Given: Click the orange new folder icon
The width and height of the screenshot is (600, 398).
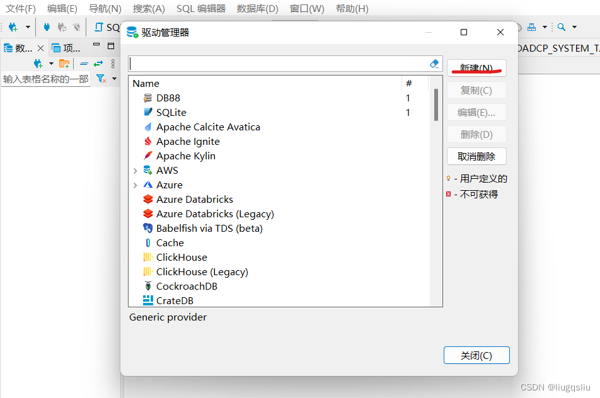Looking at the screenshot, I should [x=64, y=64].
